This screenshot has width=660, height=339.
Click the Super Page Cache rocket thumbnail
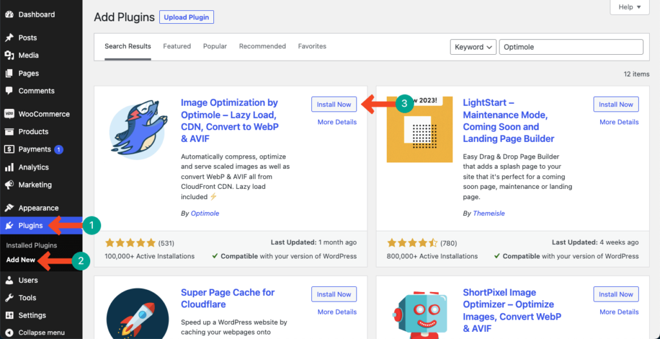tap(137, 313)
